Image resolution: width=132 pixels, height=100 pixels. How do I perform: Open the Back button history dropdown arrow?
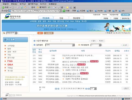[x=10, y=8]
